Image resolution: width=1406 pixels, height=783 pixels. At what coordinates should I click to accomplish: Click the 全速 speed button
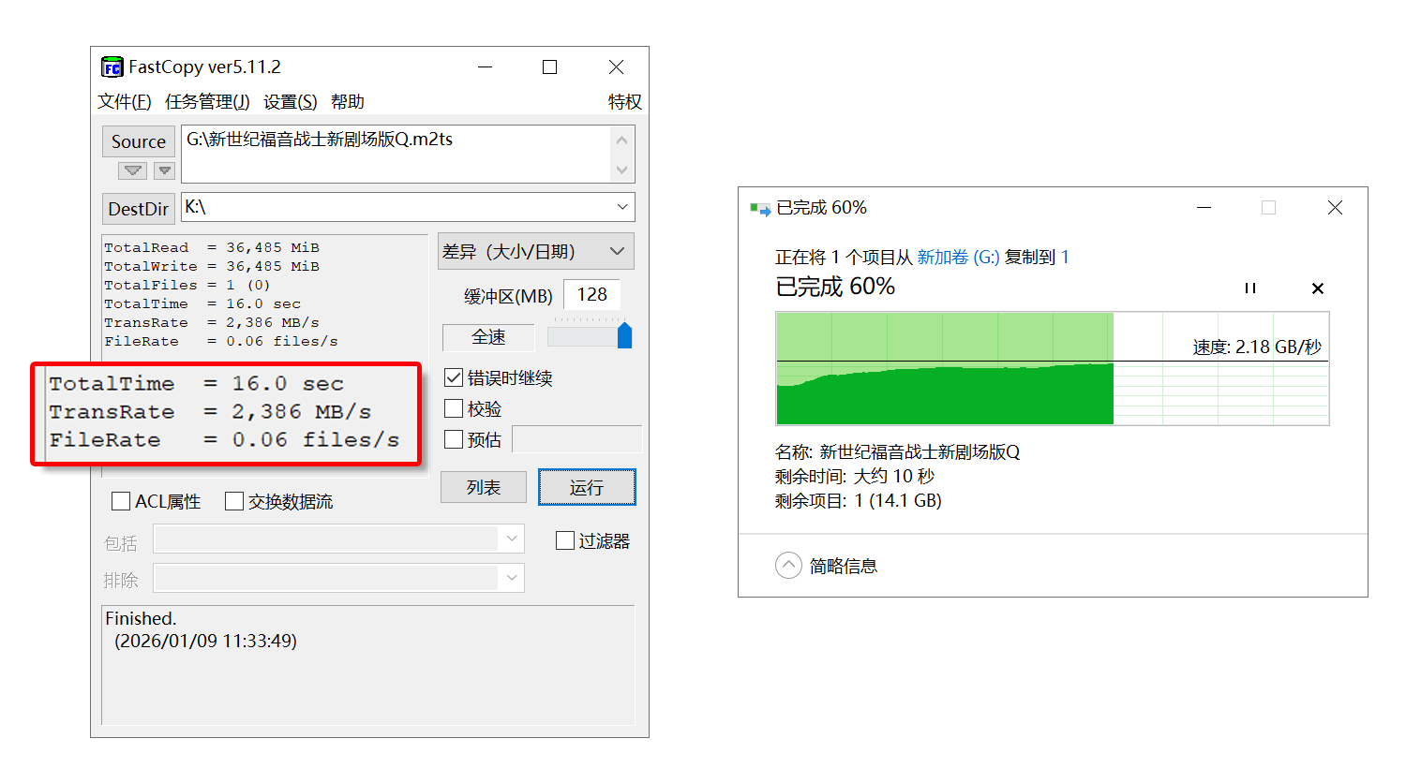(488, 337)
